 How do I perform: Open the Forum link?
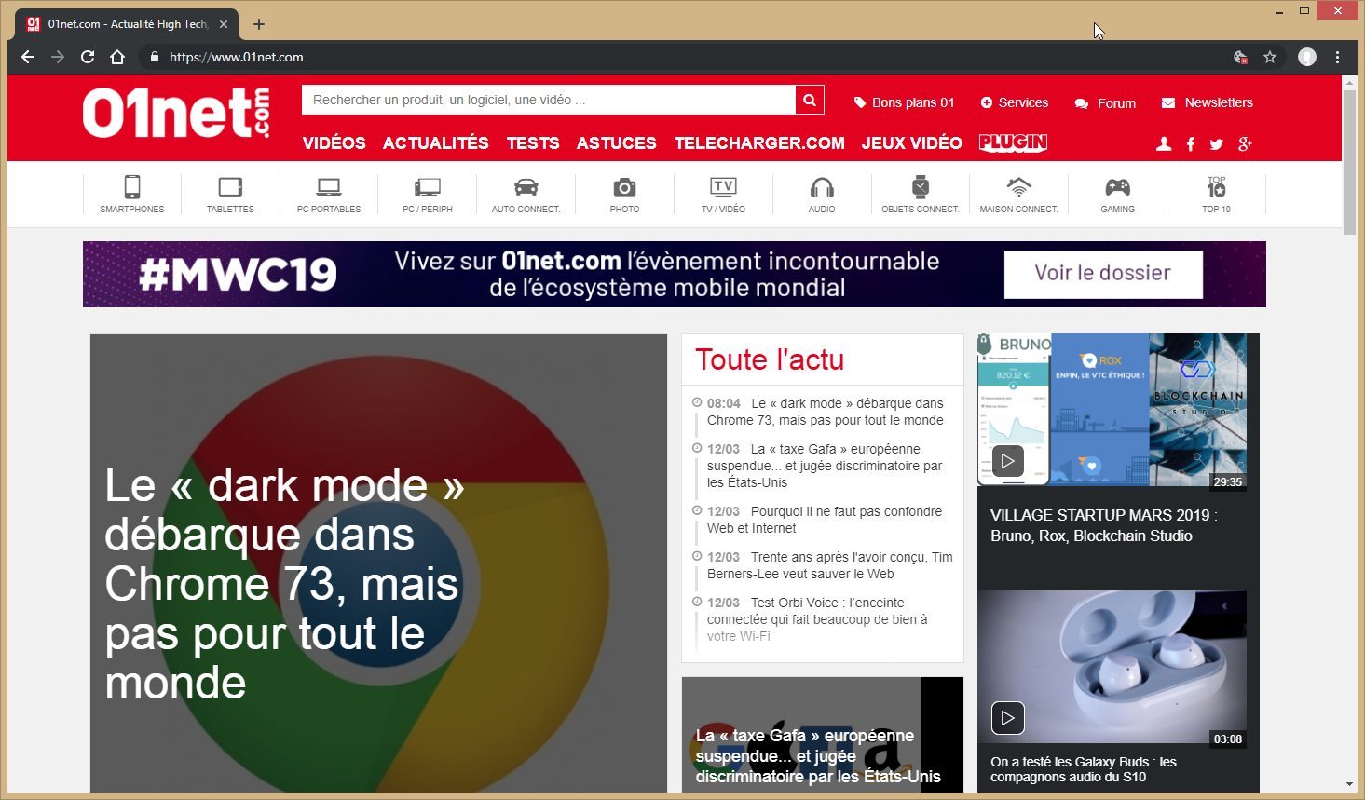[x=1105, y=102]
